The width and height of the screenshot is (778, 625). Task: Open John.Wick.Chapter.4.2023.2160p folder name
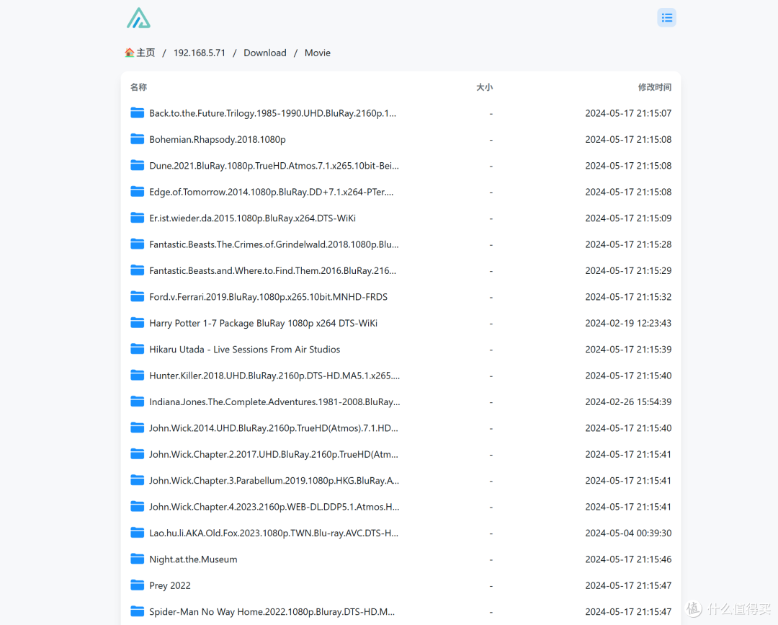coord(274,507)
